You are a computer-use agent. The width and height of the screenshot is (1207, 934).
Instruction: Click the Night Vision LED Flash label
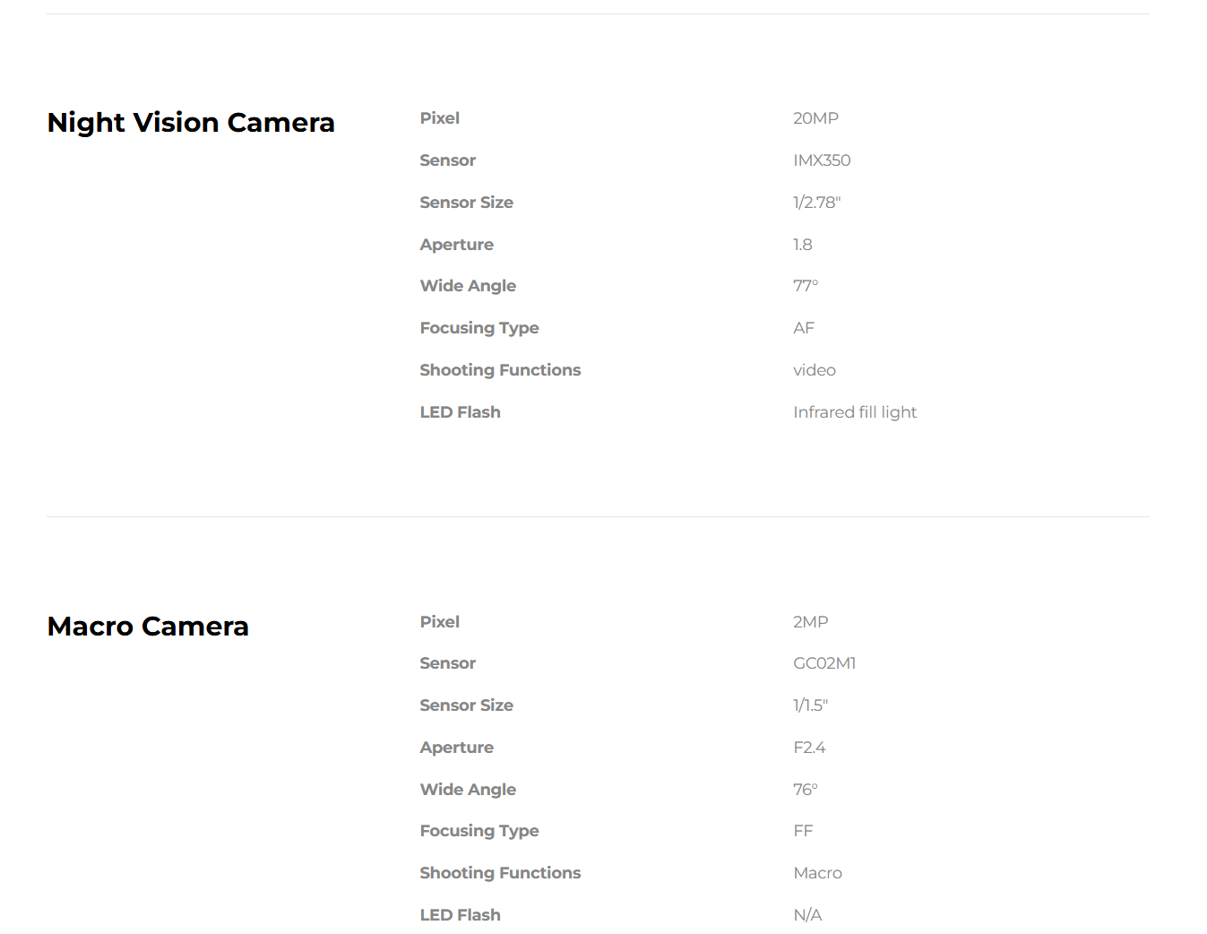pos(460,412)
